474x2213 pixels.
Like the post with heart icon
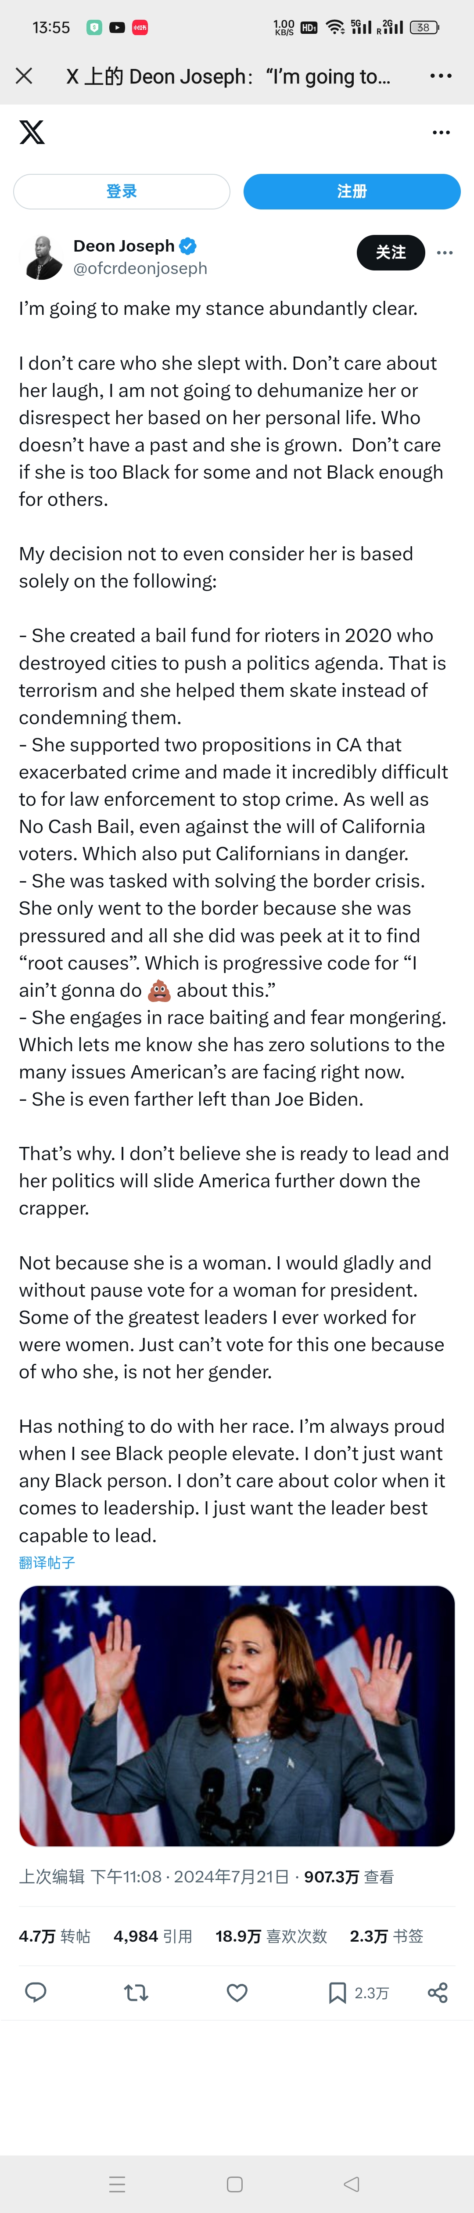pyautogui.click(x=237, y=1992)
